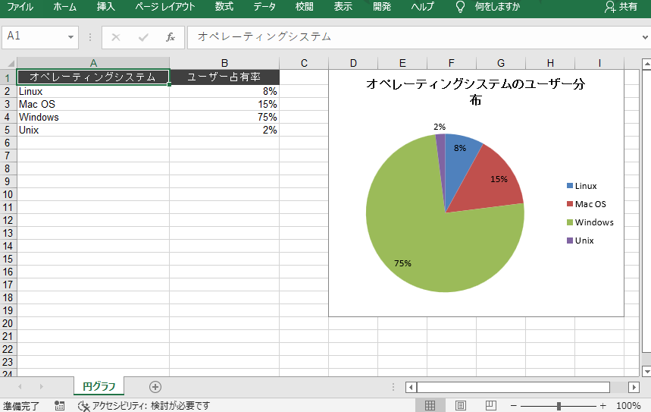Open the 挿入 ribbon tab
Viewport: 651px width, 412px height.
pyautogui.click(x=105, y=7)
